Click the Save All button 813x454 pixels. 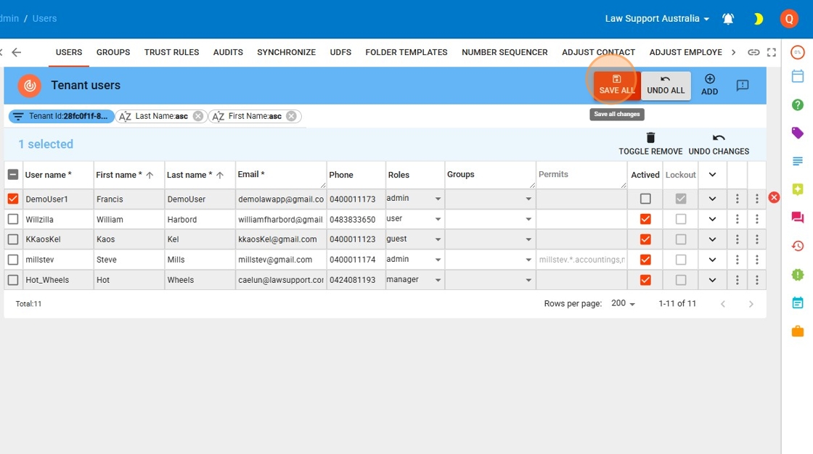pyautogui.click(x=616, y=85)
